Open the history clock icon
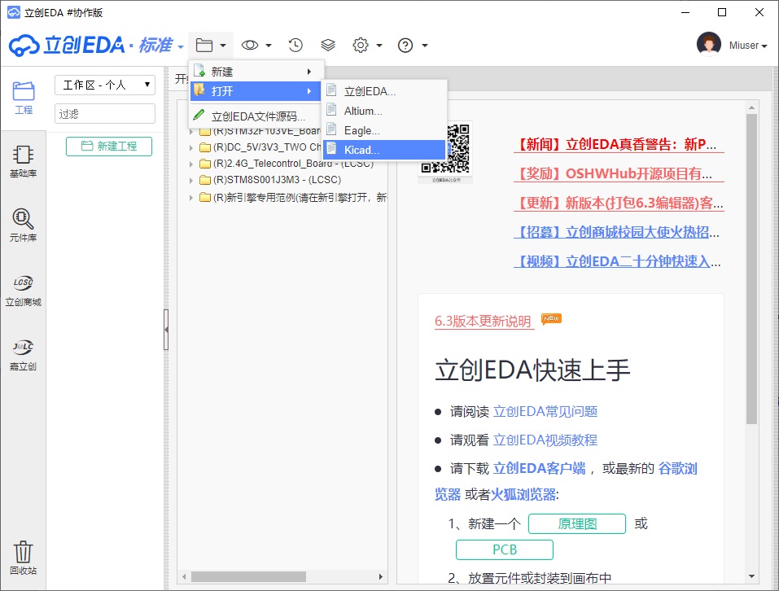779x591 pixels. pos(295,46)
